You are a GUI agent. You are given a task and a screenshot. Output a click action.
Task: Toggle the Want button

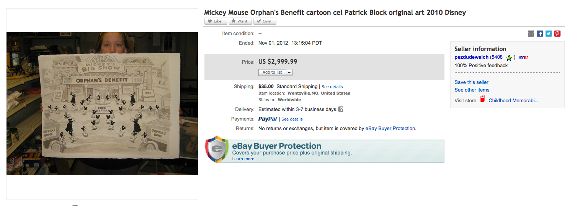240,21
